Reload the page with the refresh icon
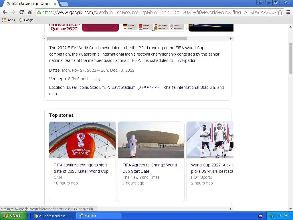The width and height of the screenshot is (293, 220). (x=21, y=12)
